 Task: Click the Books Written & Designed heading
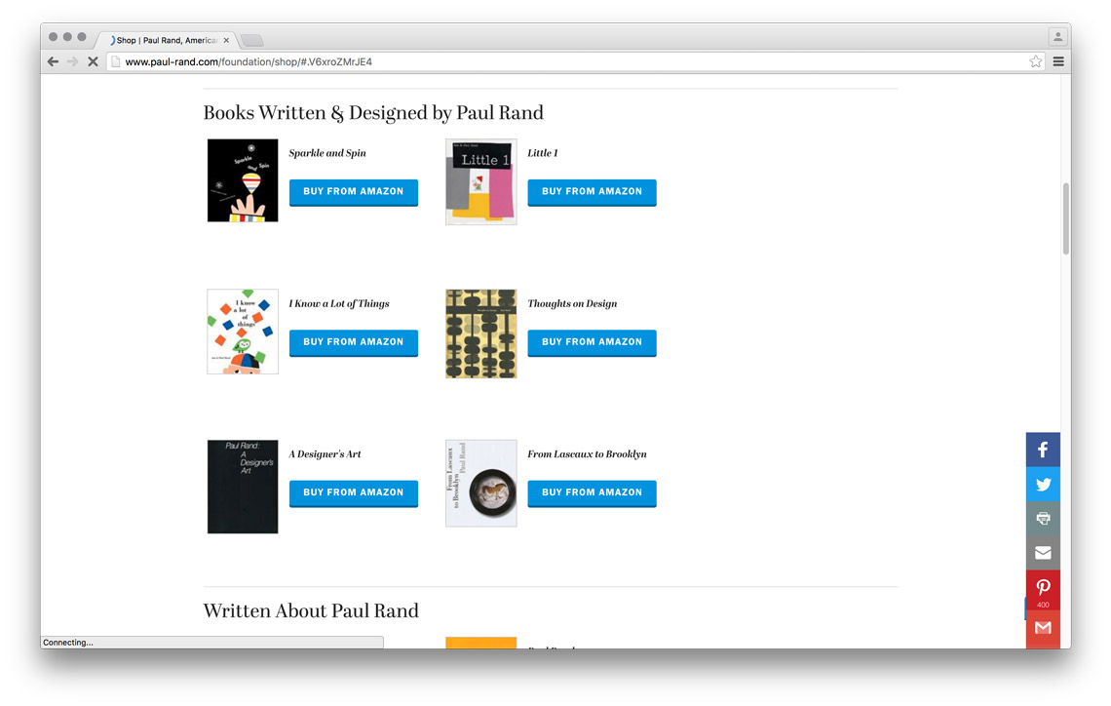tap(373, 113)
